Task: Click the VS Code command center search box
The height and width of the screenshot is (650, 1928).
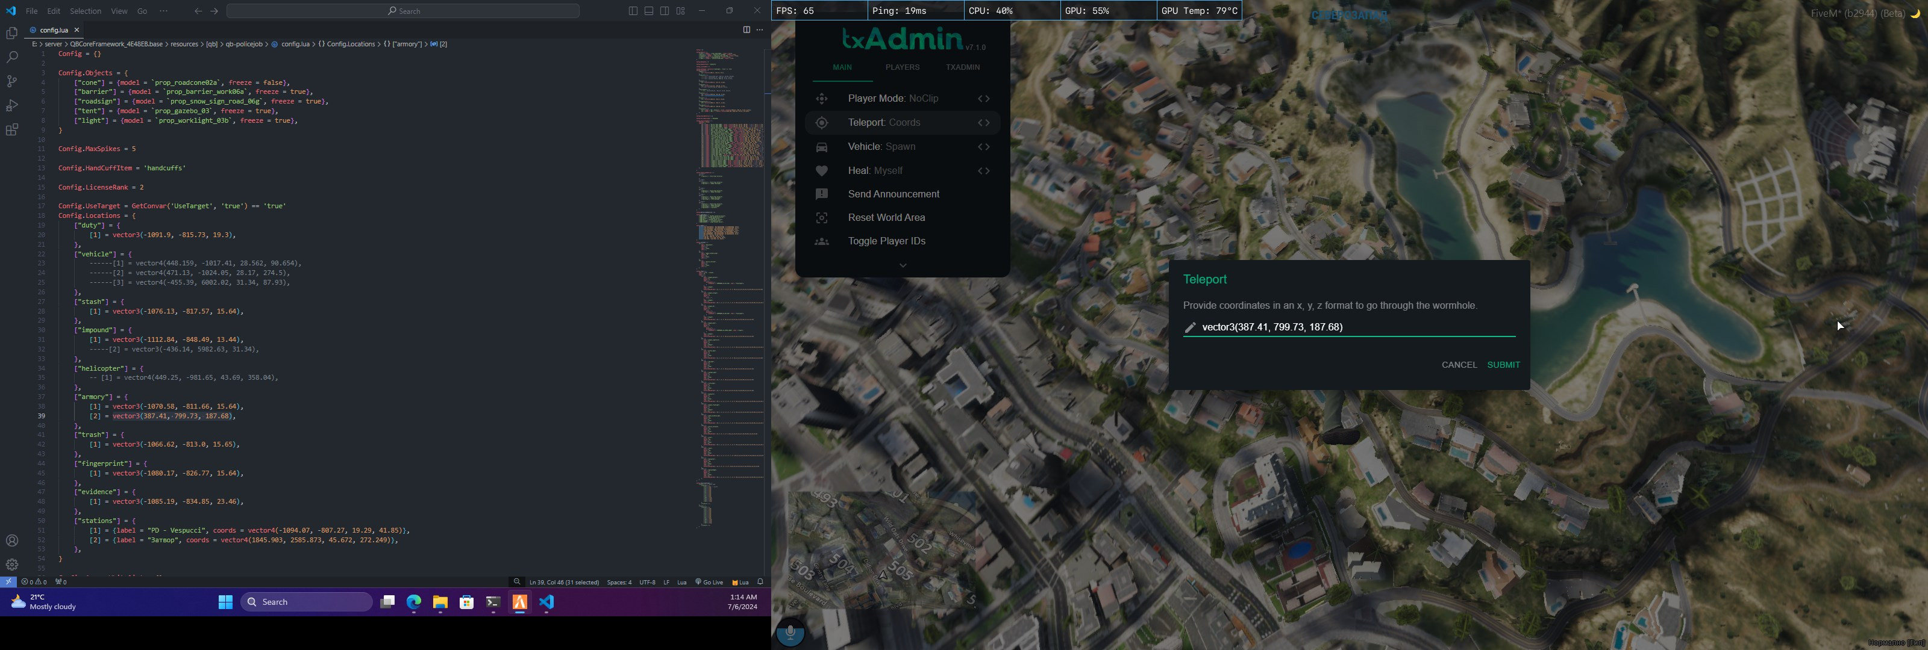Action: [402, 11]
